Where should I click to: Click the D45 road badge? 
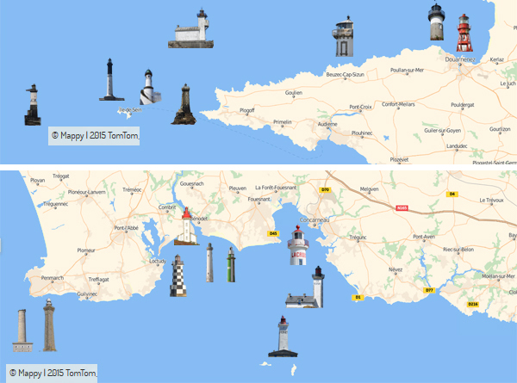273,233
